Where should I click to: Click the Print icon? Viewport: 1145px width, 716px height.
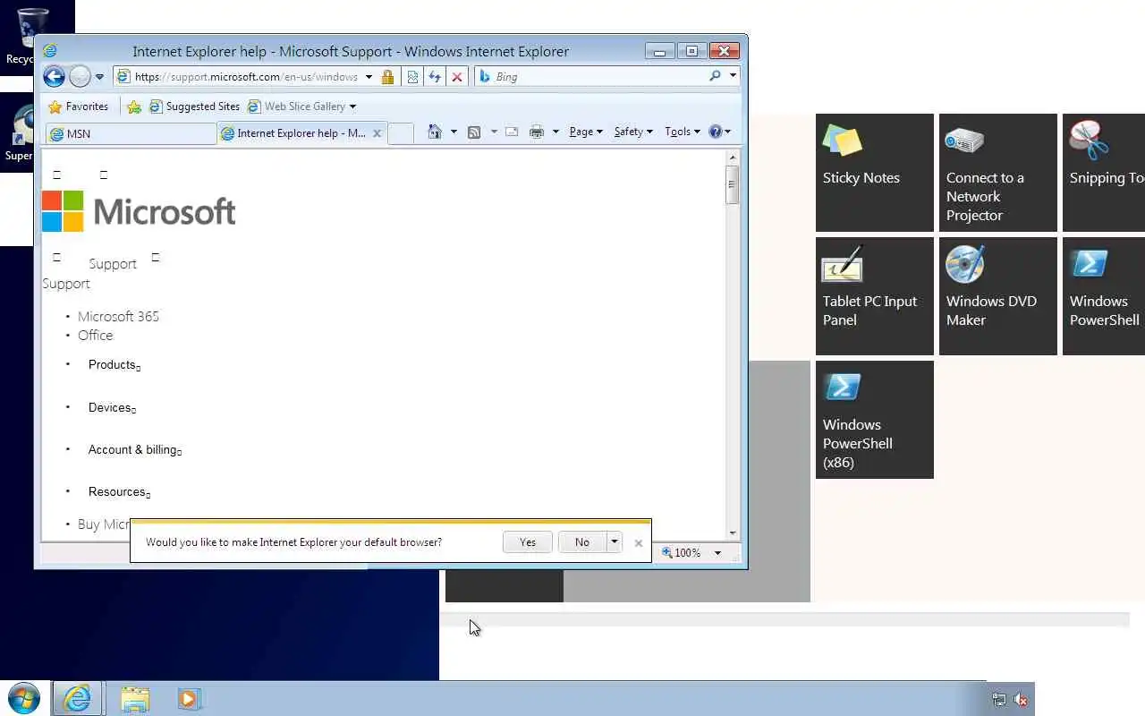537,132
